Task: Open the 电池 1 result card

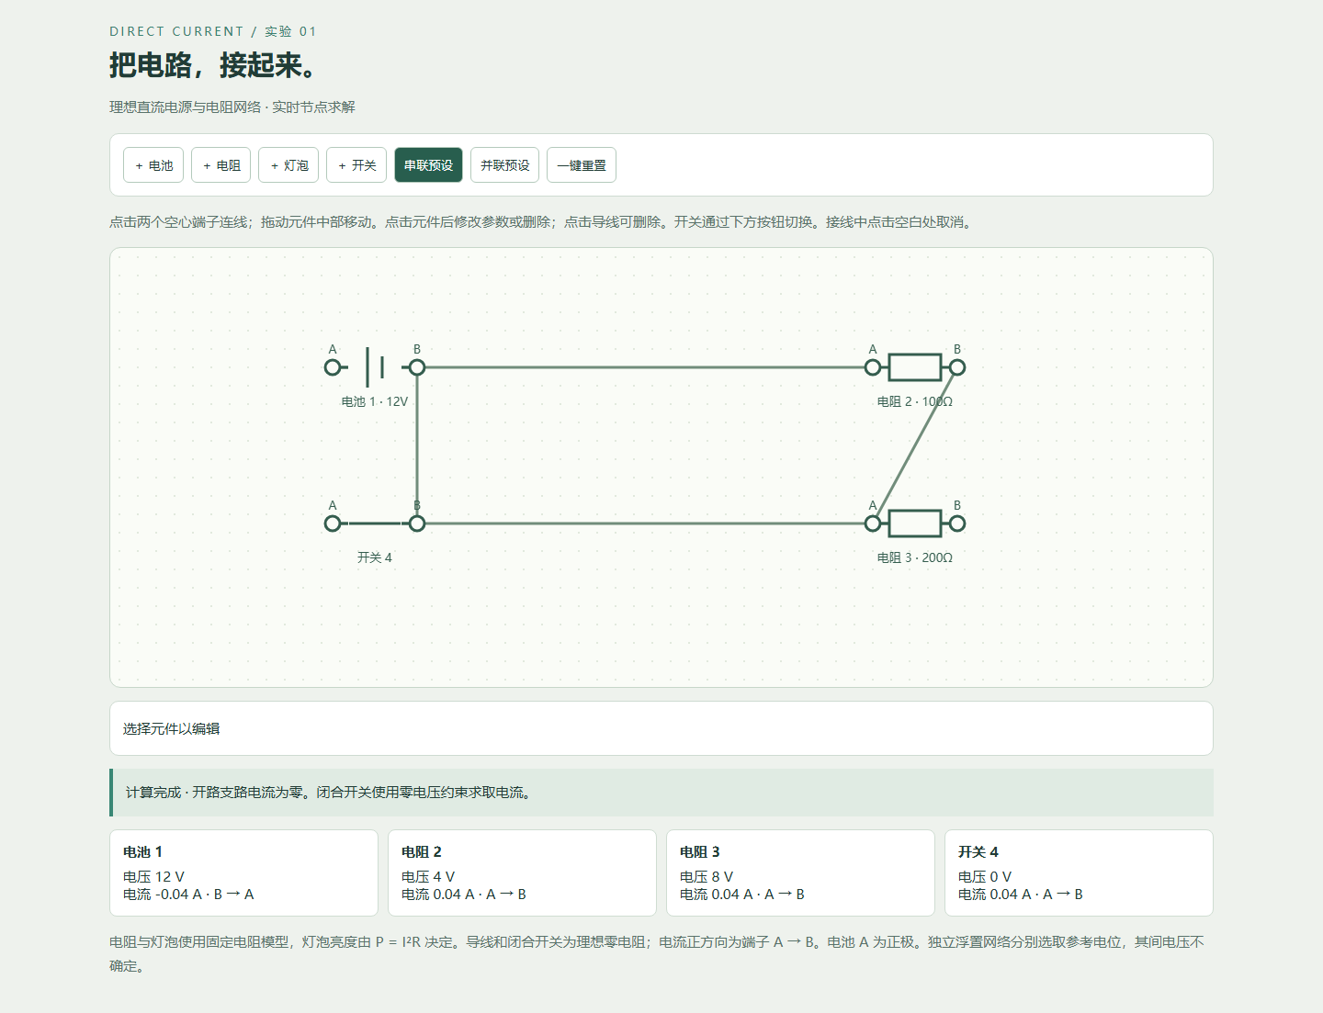Action: (x=243, y=872)
